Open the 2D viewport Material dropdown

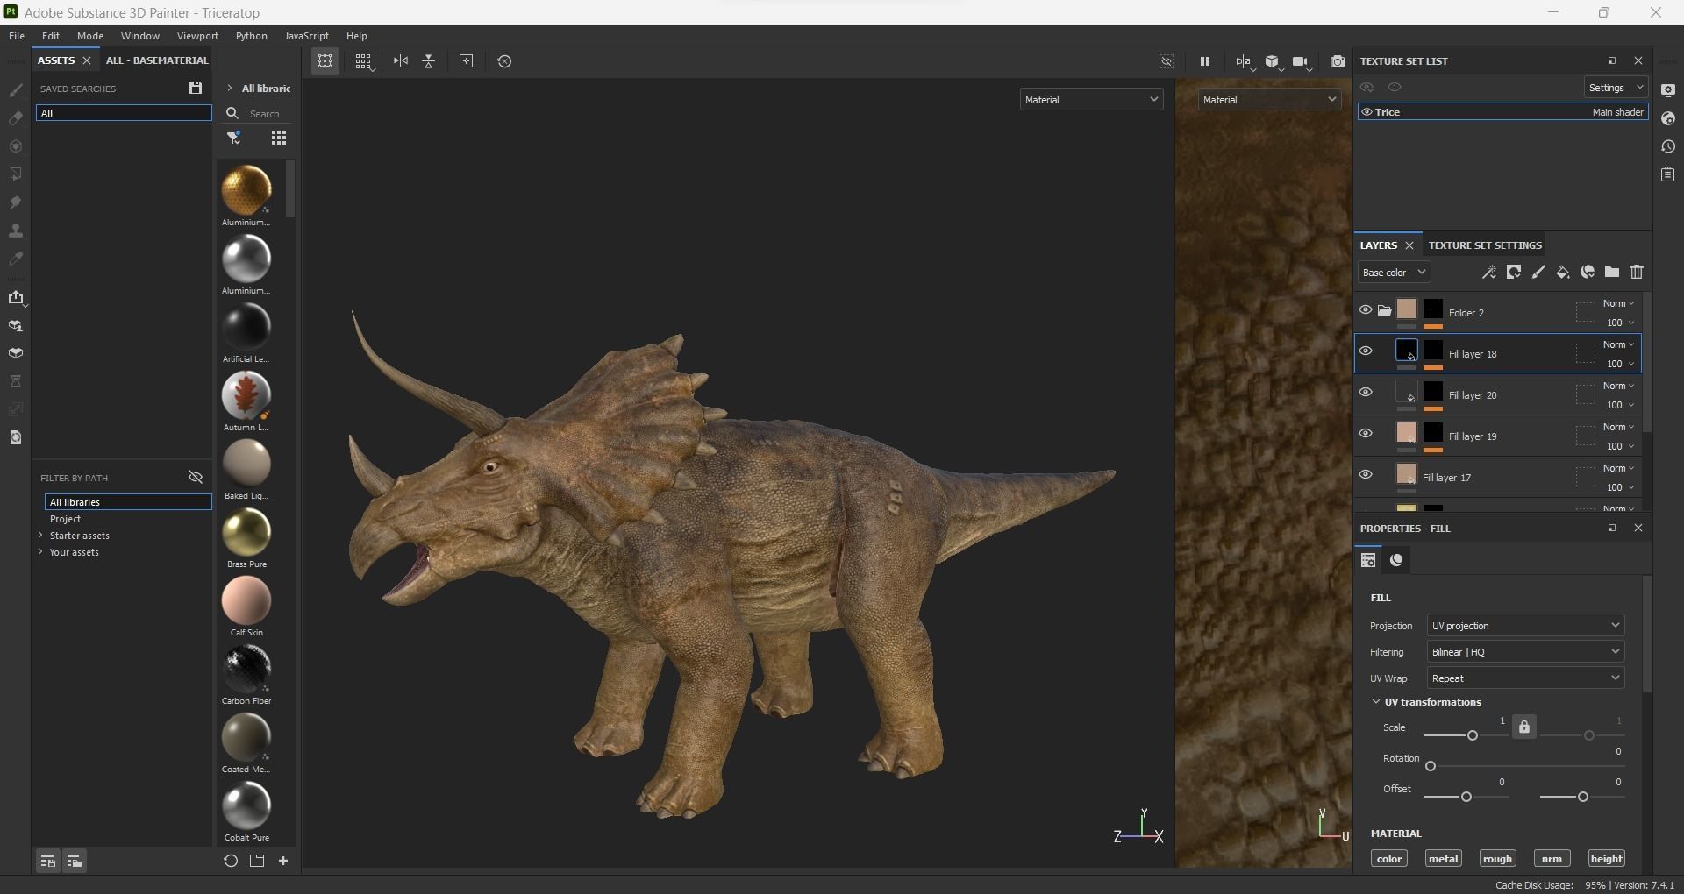pos(1269,100)
